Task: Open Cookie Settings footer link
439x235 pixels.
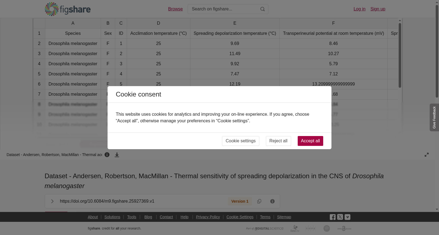Action: [240, 217]
